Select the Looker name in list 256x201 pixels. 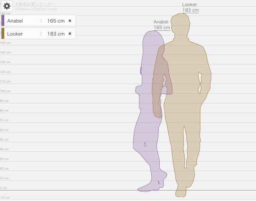[x=15, y=34]
